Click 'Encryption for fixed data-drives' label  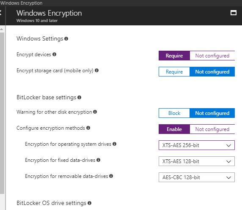[60, 160]
